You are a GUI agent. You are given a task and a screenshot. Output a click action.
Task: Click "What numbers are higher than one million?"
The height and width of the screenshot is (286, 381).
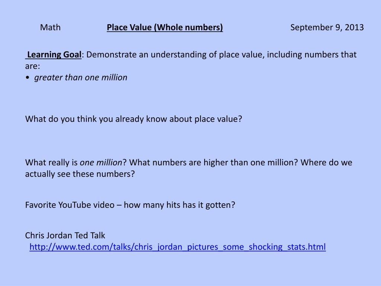[213, 162]
